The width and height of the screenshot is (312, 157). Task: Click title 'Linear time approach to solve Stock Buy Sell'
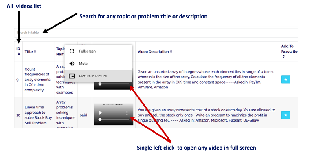tap(38, 115)
